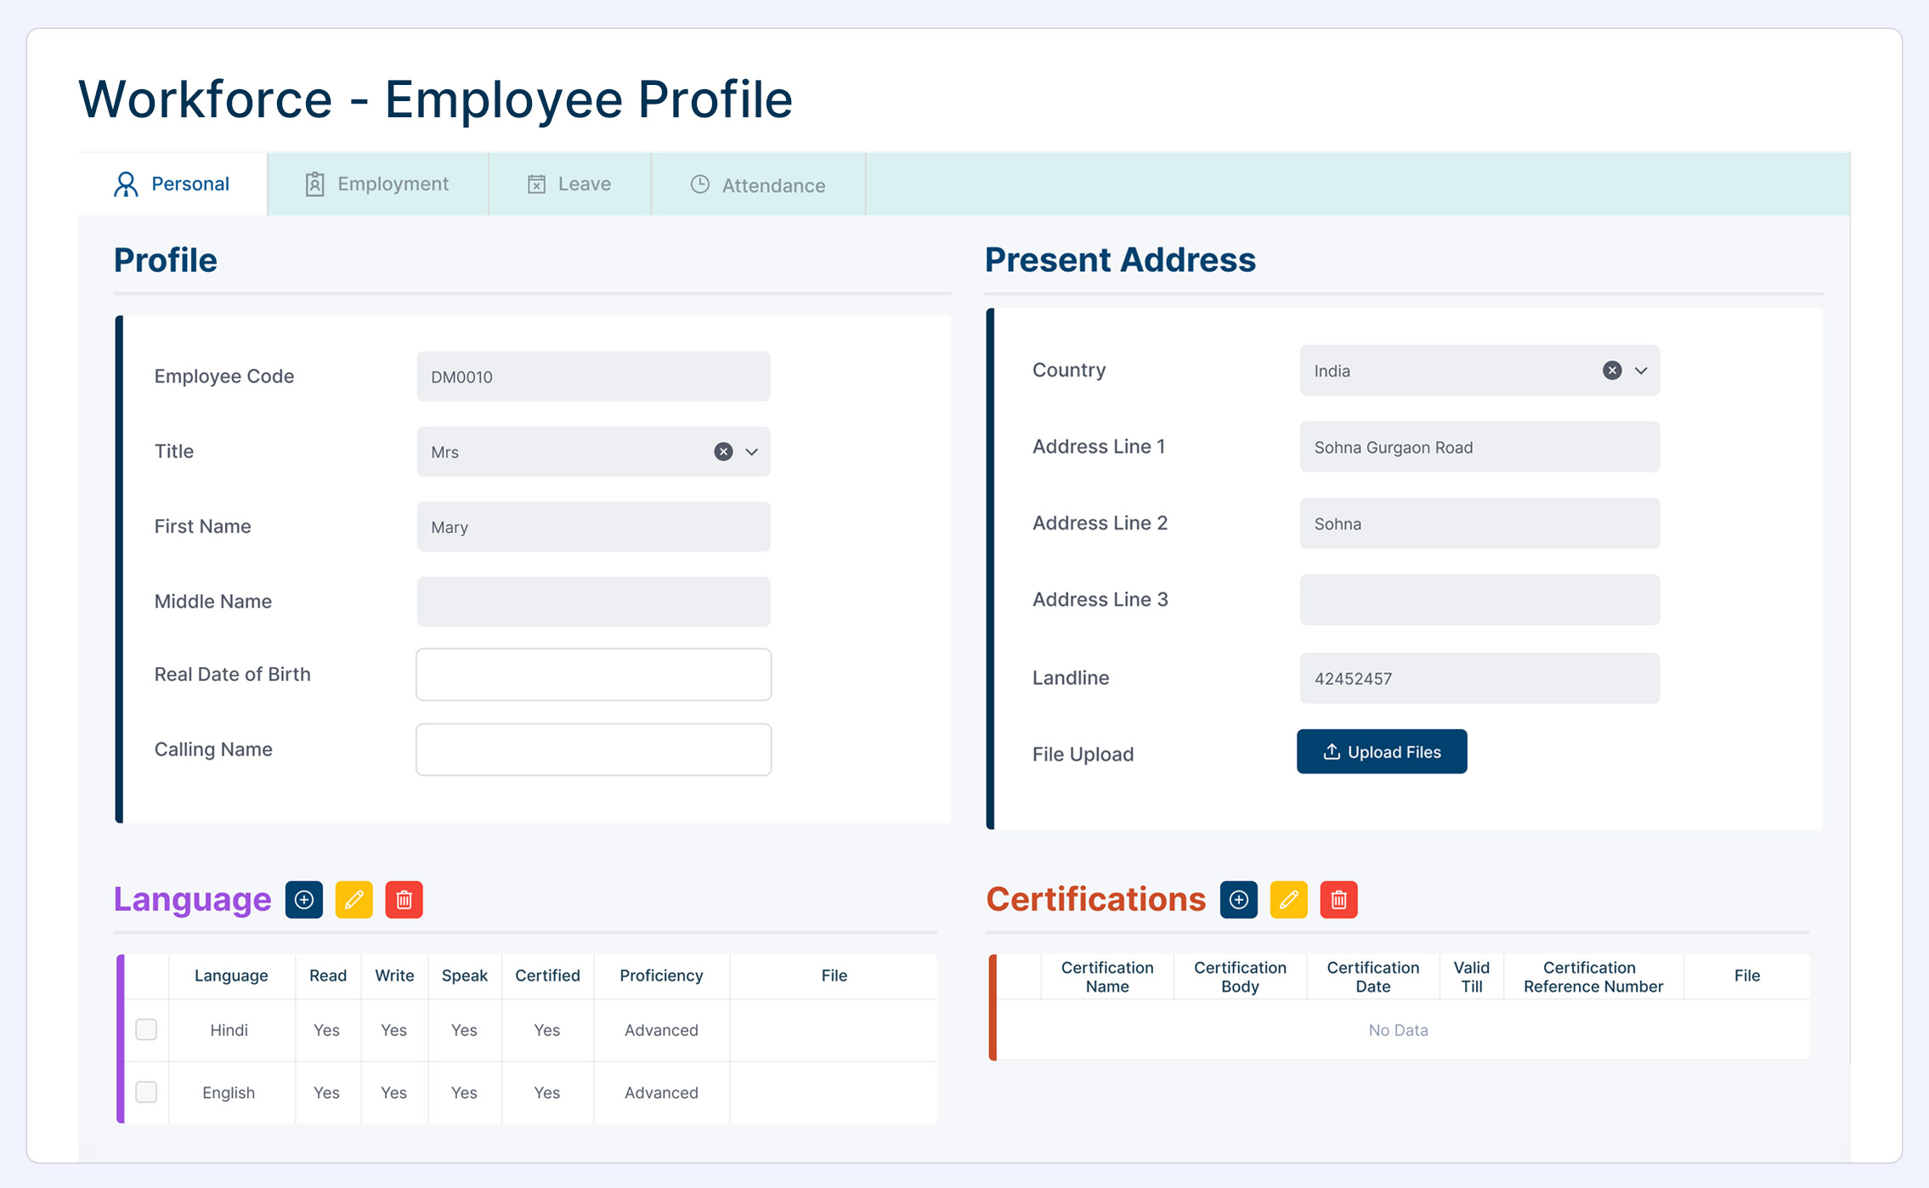Click the add Language plus icon

click(x=303, y=900)
